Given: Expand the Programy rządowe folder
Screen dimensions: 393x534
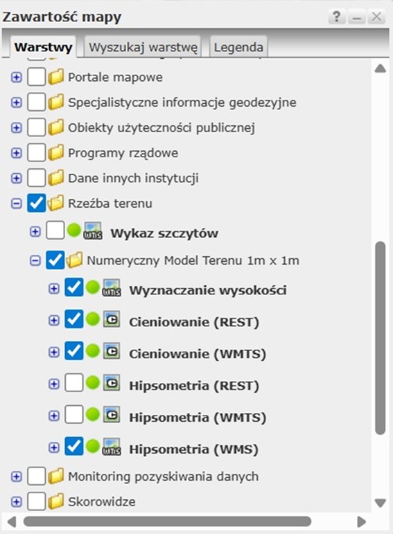Looking at the screenshot, I should [x=17, y=153].
